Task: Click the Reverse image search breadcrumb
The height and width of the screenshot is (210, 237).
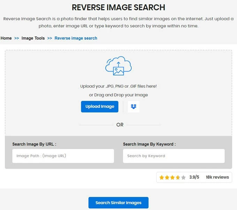Action: click(x=76, y=38)
